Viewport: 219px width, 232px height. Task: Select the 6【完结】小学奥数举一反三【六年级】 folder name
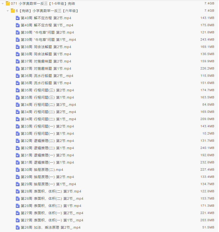tap(47, 11)
